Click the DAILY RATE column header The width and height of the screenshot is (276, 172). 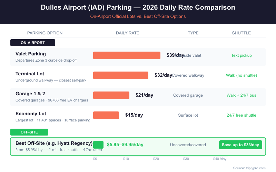coord(128,33)
